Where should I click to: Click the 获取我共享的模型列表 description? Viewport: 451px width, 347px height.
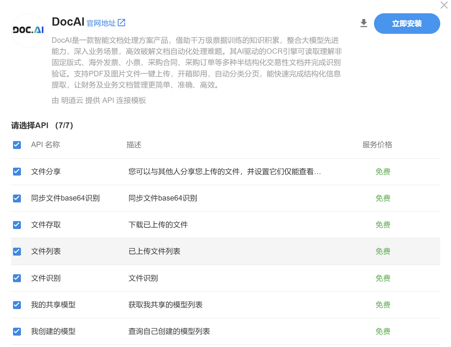(165, 305)
